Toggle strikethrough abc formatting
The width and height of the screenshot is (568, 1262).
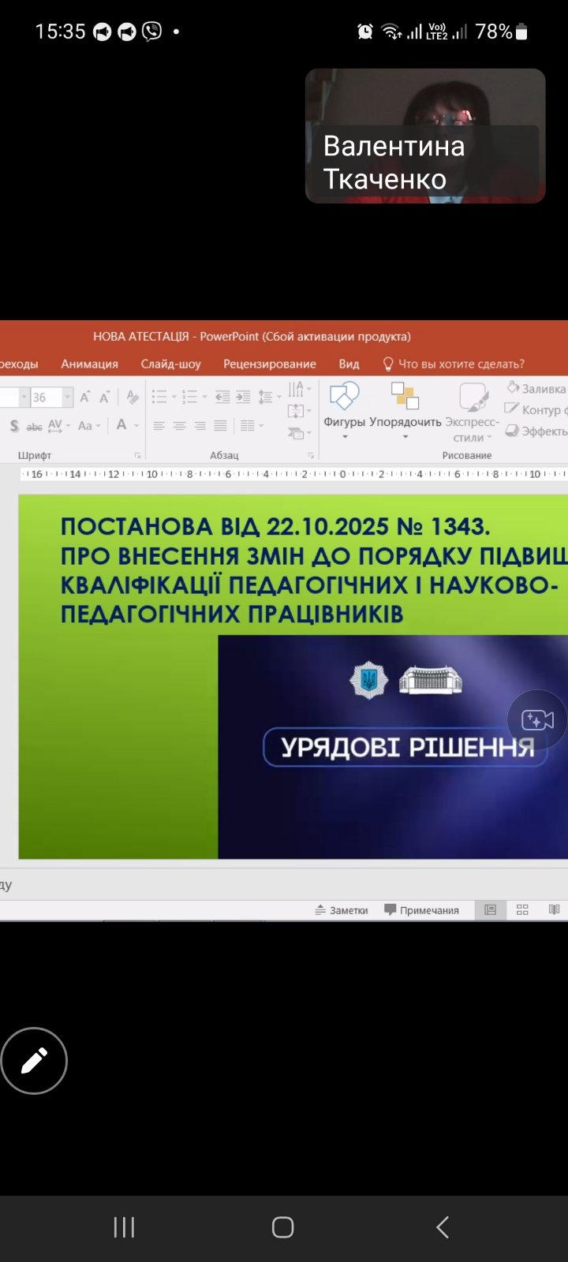pyautogui.click(x=35, y=426)
